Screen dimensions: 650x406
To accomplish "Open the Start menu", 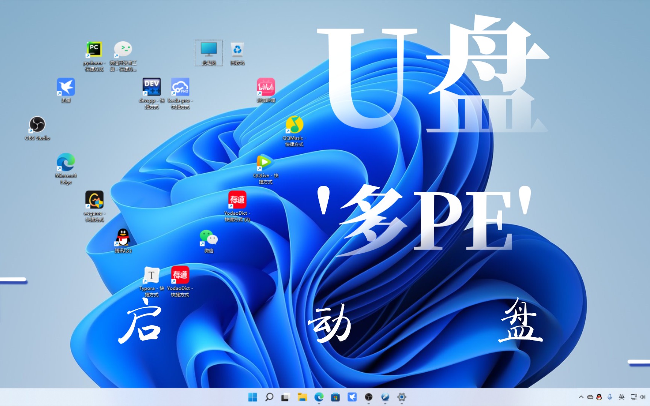I will tap(253, 397).
